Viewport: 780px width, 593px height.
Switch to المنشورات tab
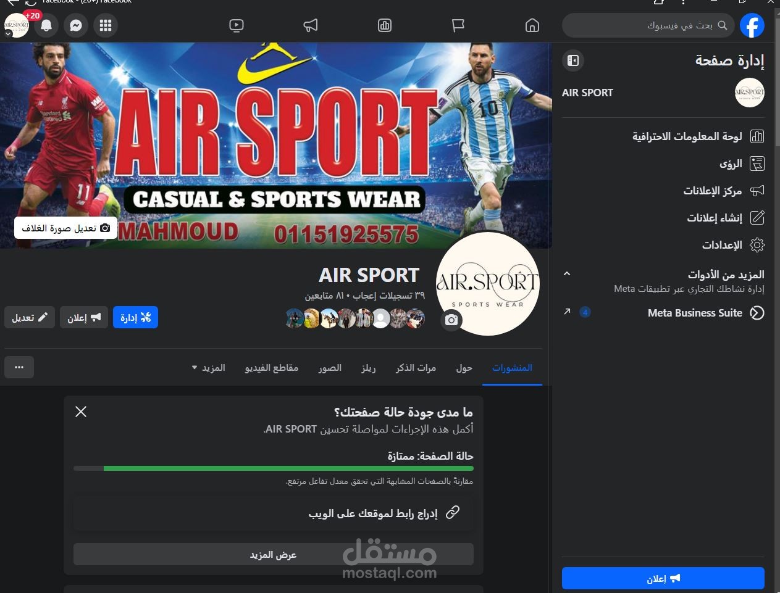512,368
